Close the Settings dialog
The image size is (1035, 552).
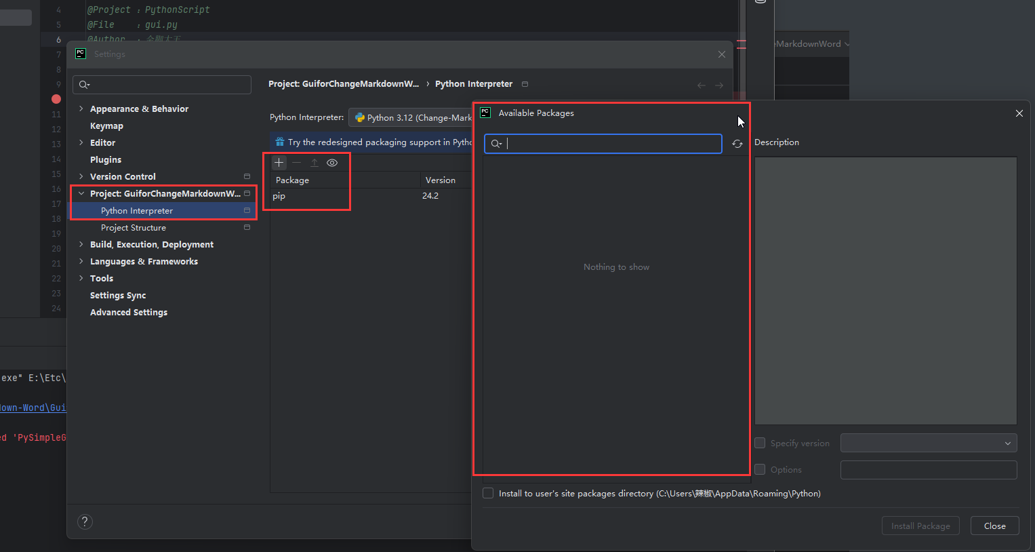pos(722,54)
